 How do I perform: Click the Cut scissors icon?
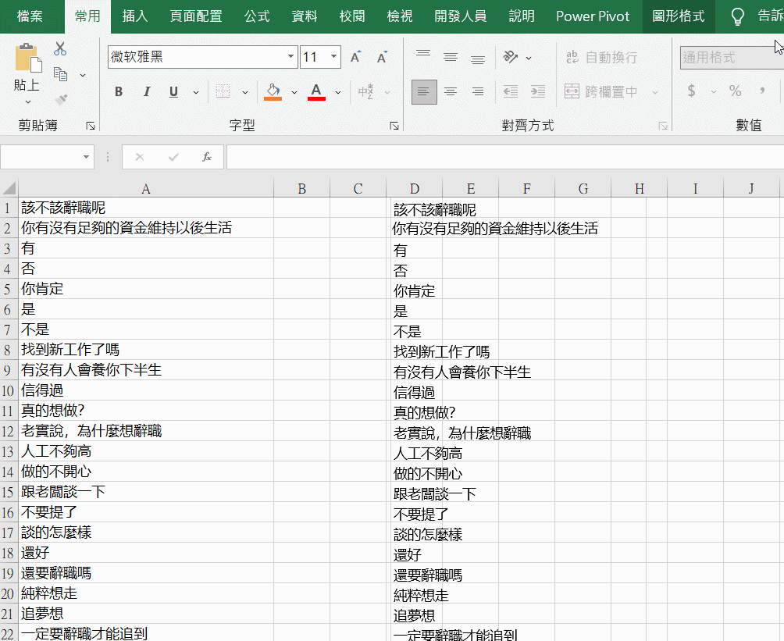60,49
